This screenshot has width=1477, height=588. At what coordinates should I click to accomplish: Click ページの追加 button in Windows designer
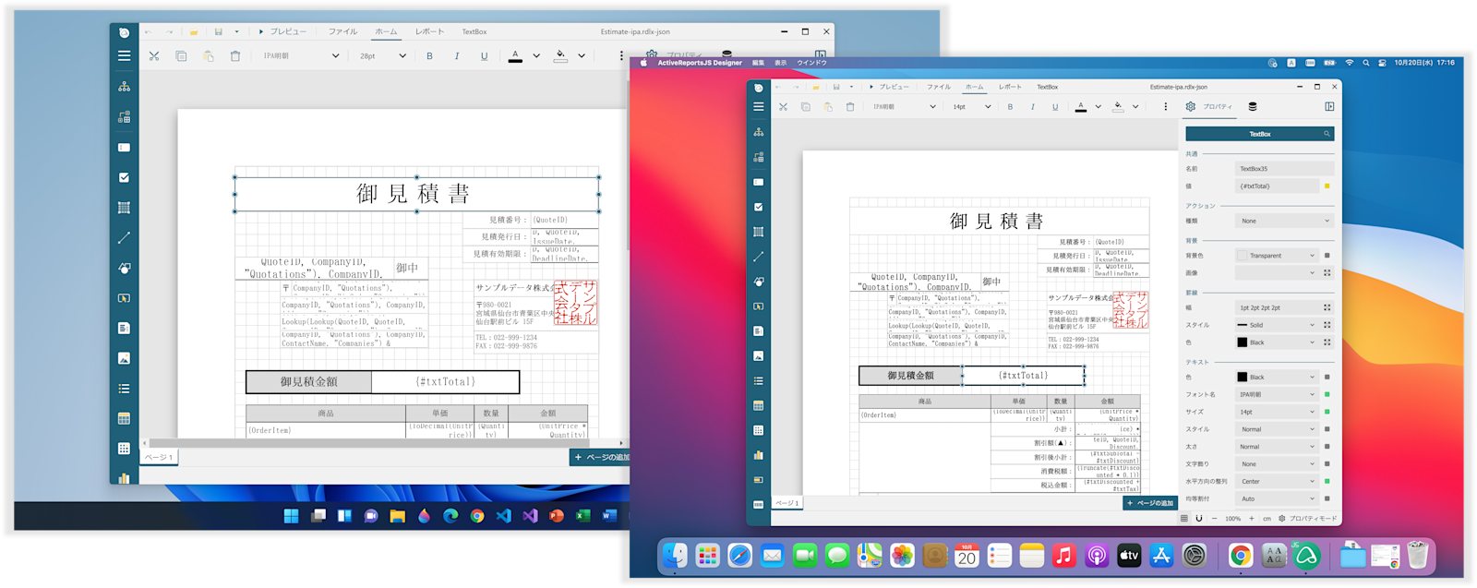click(x=601, y=457)
